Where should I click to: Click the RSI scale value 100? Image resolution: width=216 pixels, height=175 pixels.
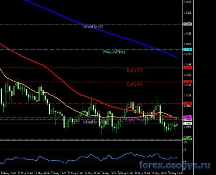coord(186,142)
